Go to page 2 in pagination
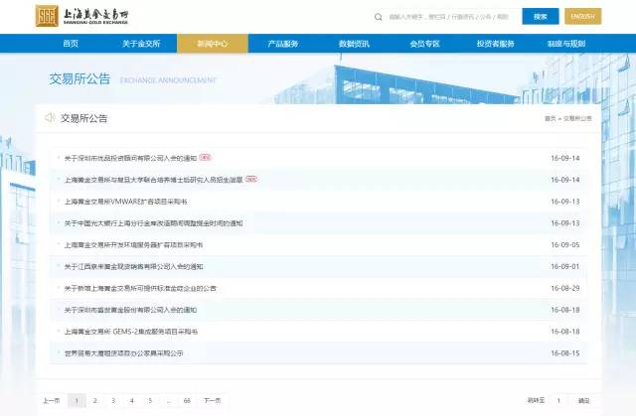636x416 pixels. [94, 400]
